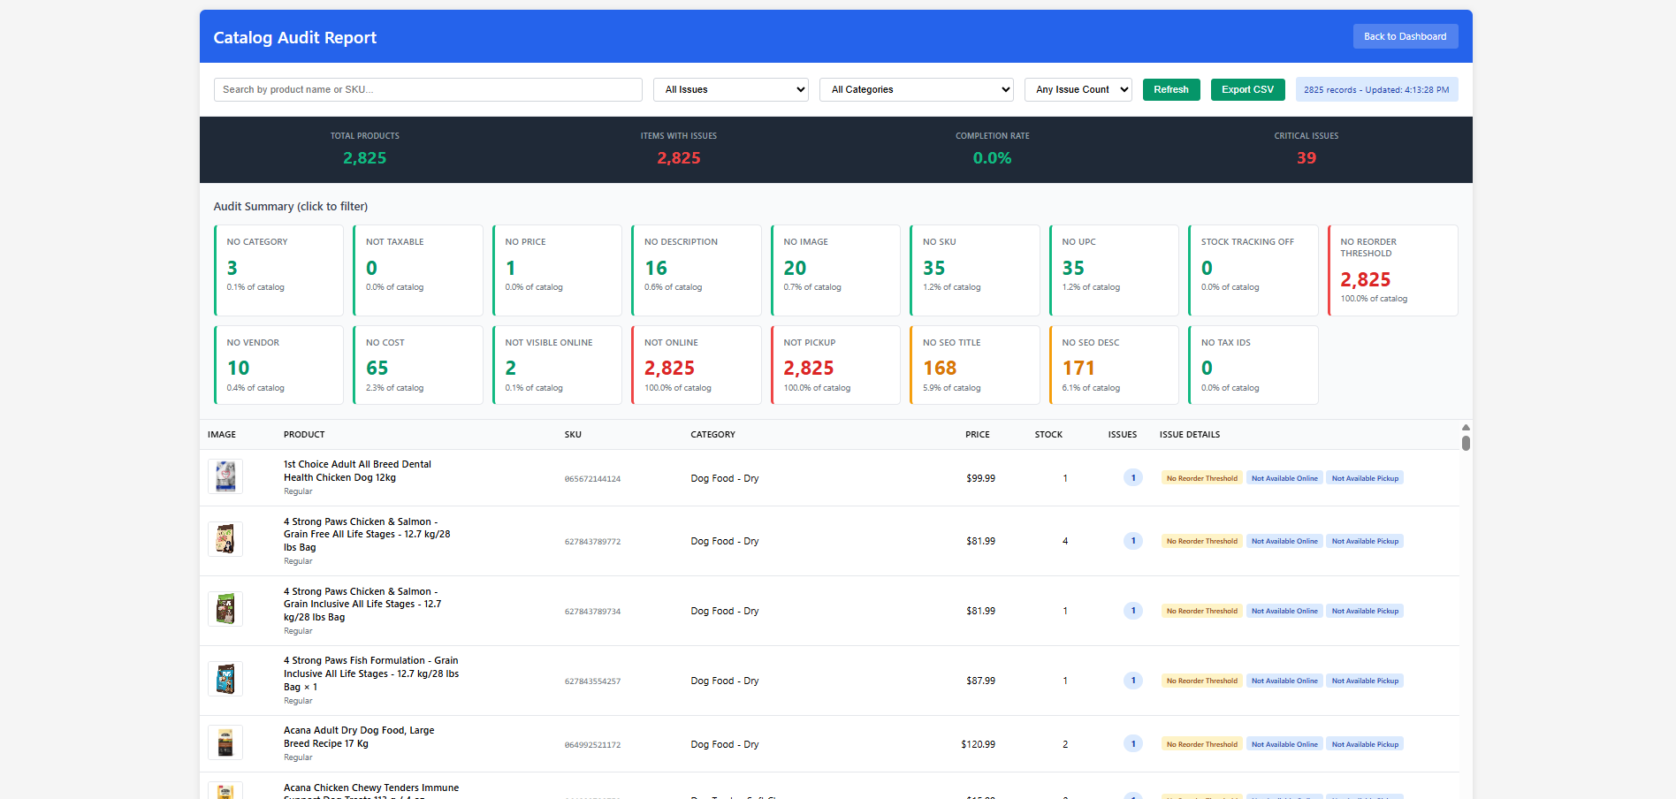Screen dimensions: 1676x799
Task: Click Not Available Online tag for SKU 627843789772
Action: [x=1284, y=541]
